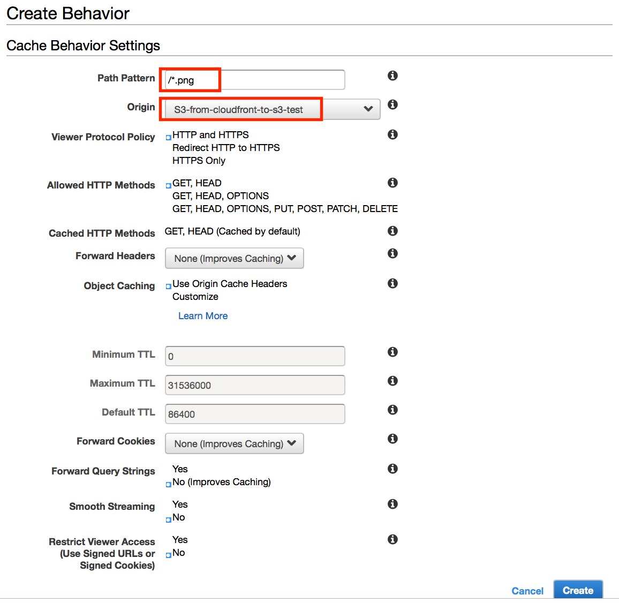Show help for Forward Query Strings
Image resolution: width=619 pixels, height=603 pixels.
click(392, 469)
